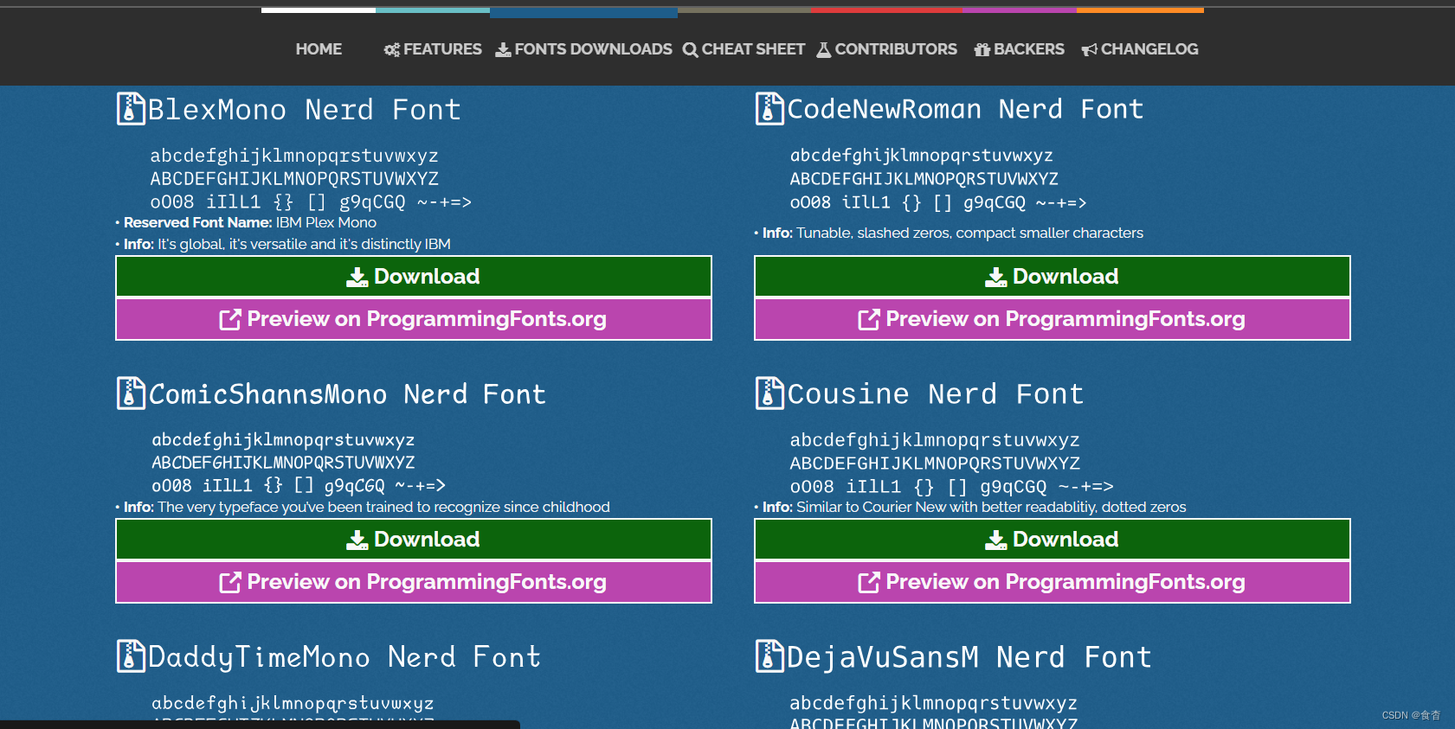Viewport: 1455px width, 729px height.
Task: Click the gift icon beside BACKERS
Action: click(982, 50)
